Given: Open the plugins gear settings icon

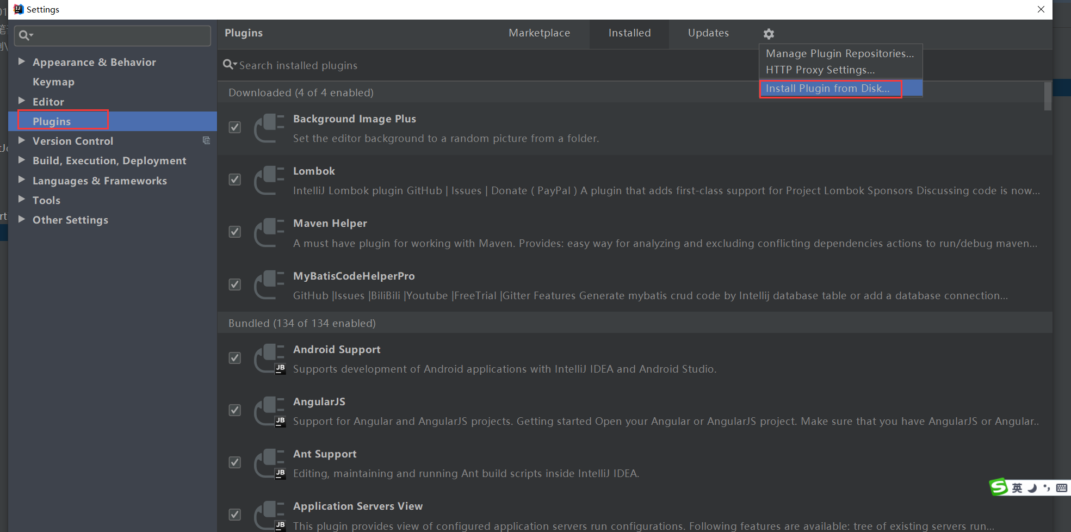Looking at the screenshot, I should tap(769, 34).
